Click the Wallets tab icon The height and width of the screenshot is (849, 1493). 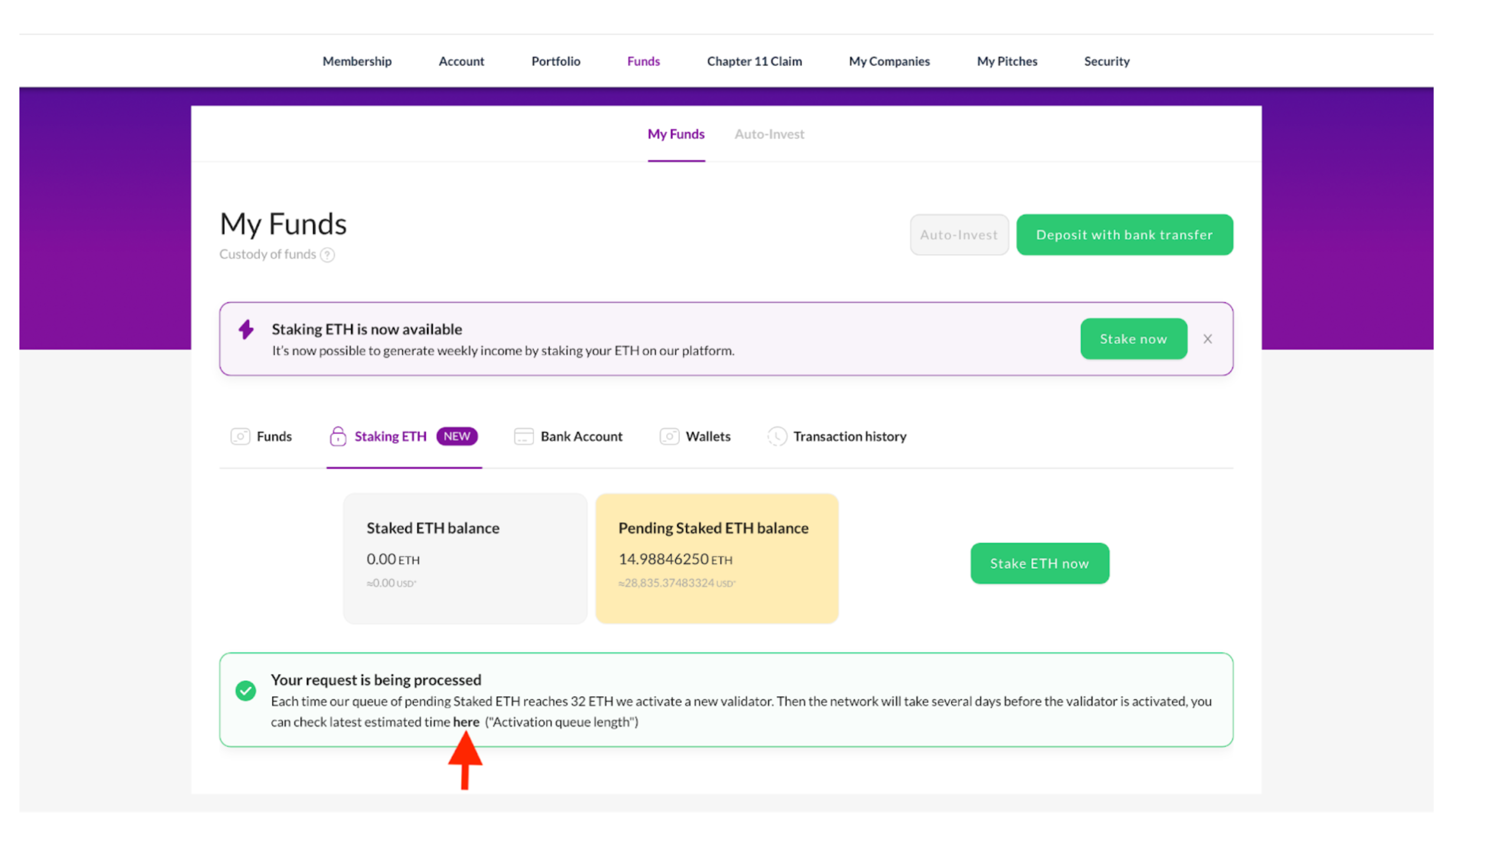tap(669, 436)
